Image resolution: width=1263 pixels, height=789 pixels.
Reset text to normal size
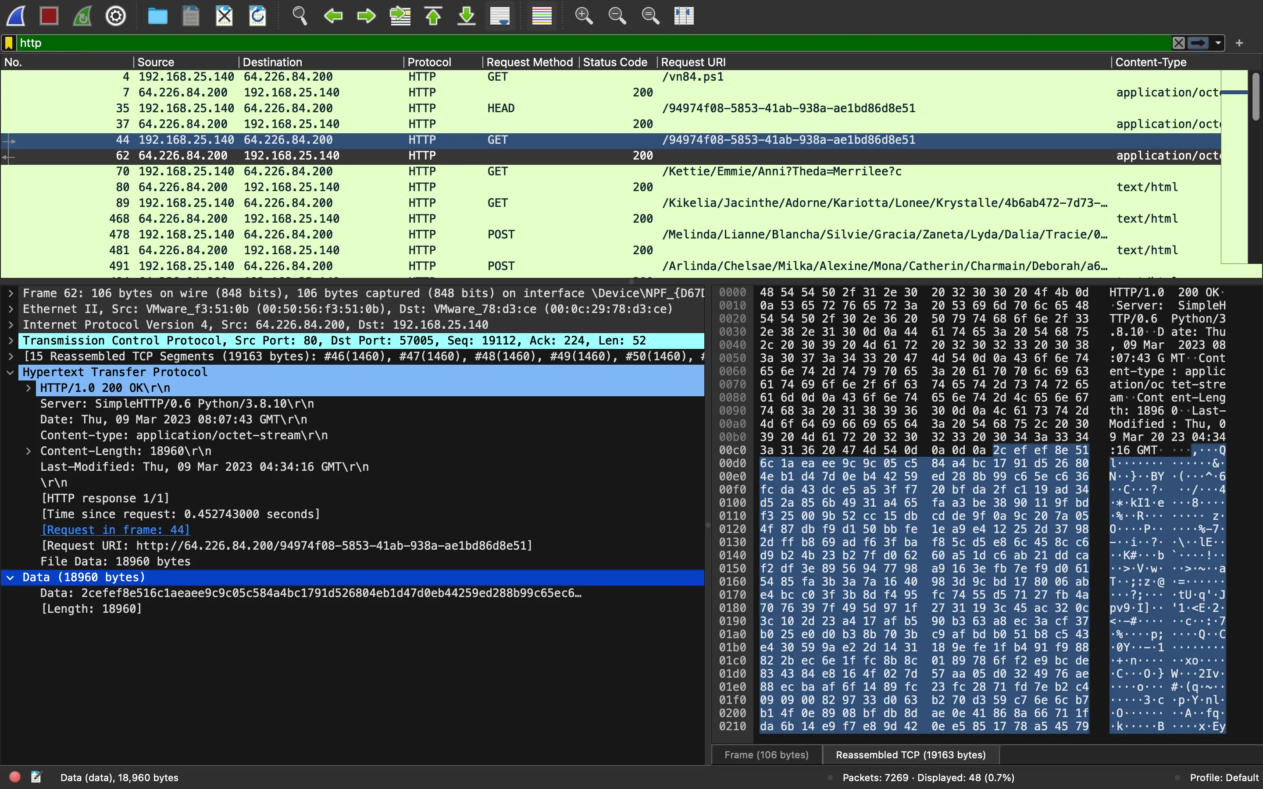[x=650, y=16]
